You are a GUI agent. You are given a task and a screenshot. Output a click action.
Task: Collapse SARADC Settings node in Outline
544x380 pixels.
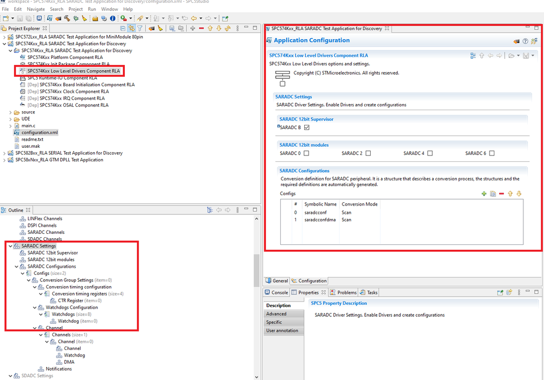pyautogui.click(x=10, y=246)
